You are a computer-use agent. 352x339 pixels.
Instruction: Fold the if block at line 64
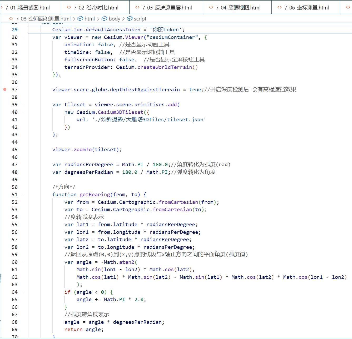click(24, 292)
